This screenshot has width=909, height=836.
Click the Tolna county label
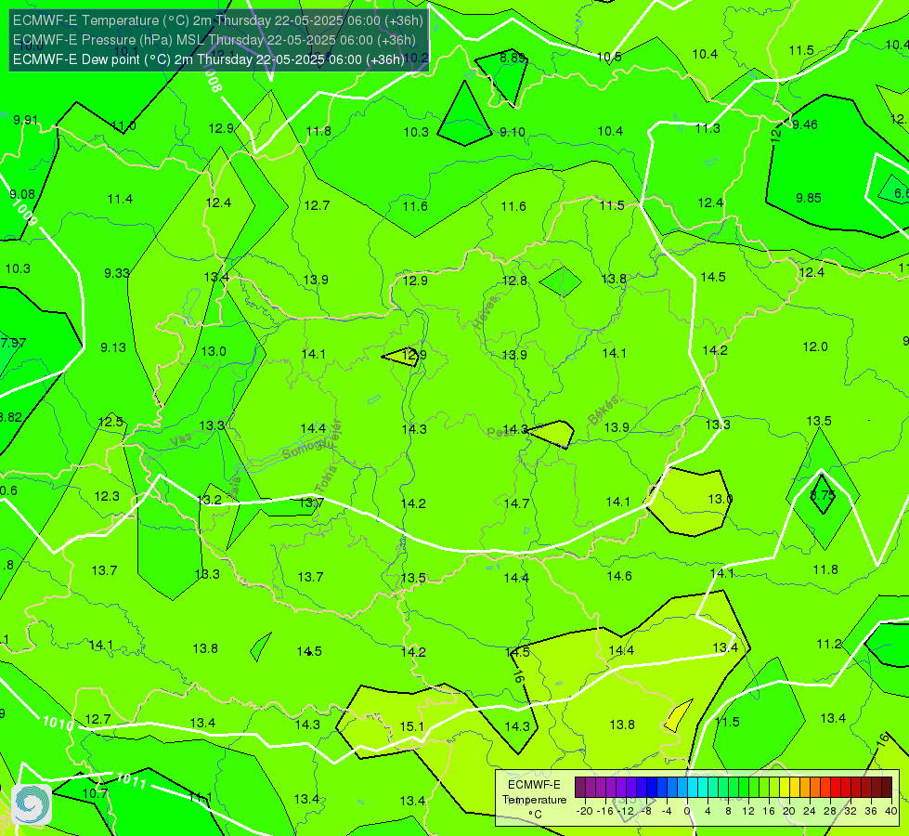tap(326, 480)
